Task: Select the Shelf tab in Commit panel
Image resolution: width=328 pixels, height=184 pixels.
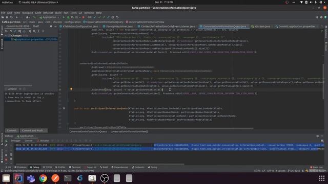Action: pos(36,26)
